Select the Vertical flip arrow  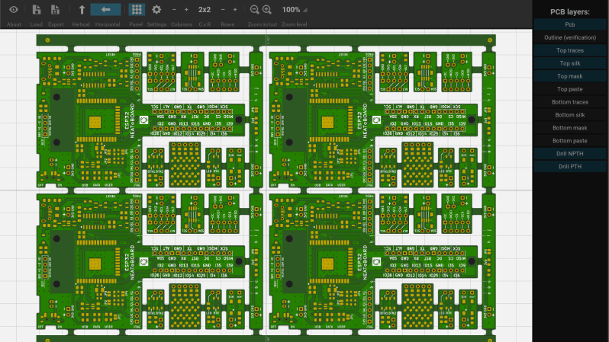tap(82, 10)
